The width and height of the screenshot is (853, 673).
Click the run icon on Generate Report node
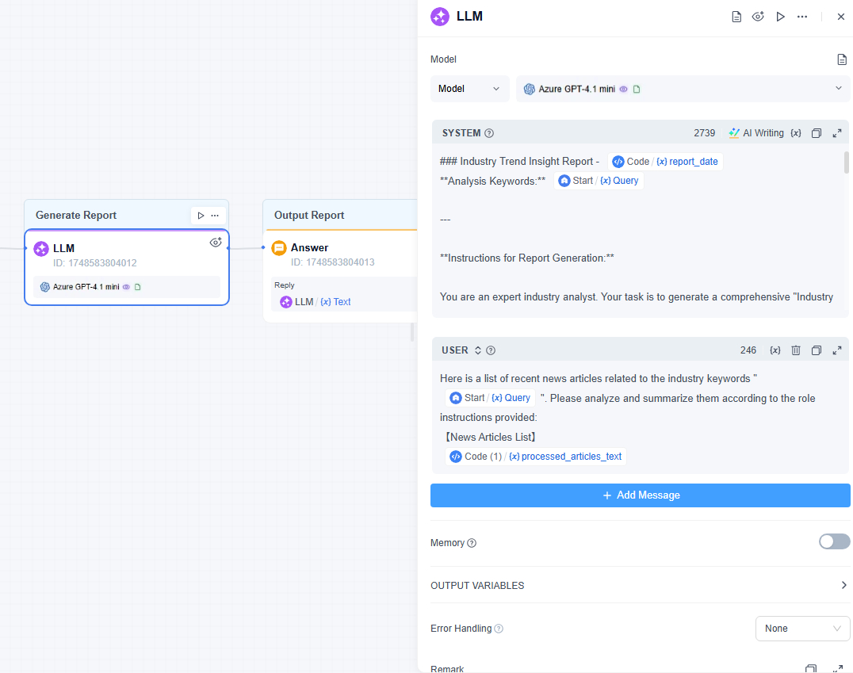[201, 216]
